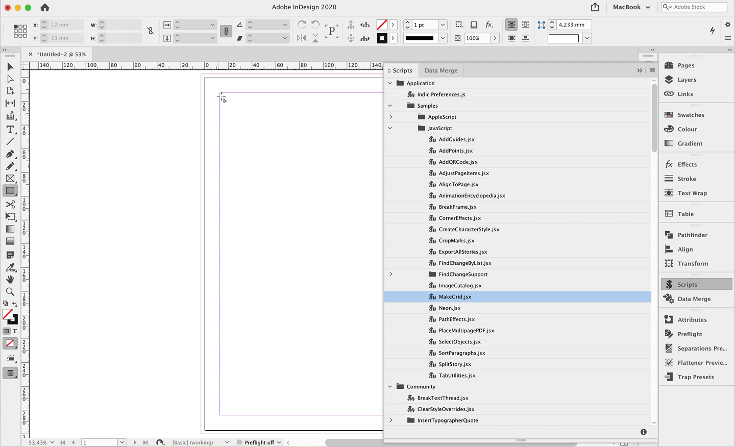This screenshot has height=447, width=735.
Task: Select the Scissors tool
Action: tap(10, 205)
